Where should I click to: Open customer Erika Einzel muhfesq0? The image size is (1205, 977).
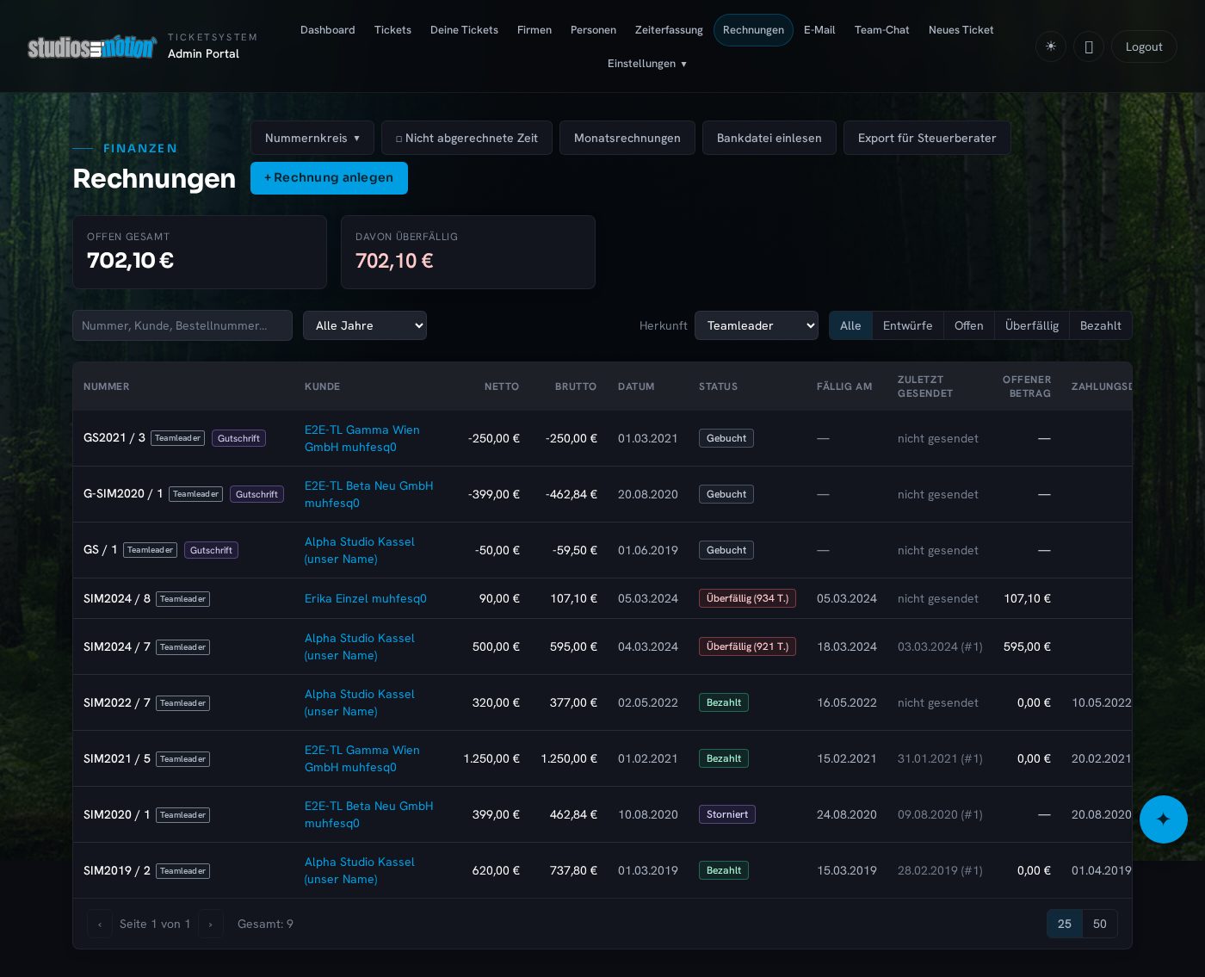366,598
